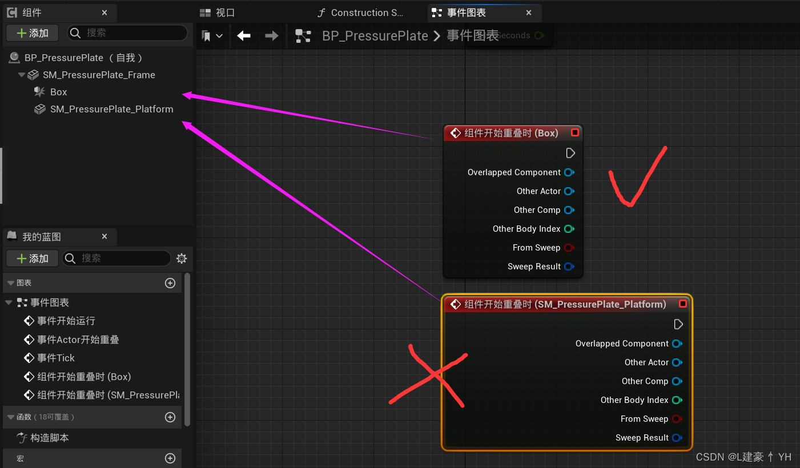800x468 pixels.
Task: Open 事件Tick event in list
Action: 56,358
